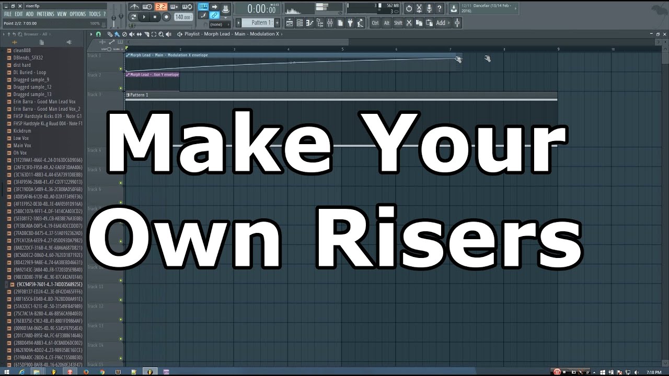The width and height of the screenshot is (669, 376).
Task: Toggle the 3.2 countdown before recording
Action: click(x=160, y=7)
